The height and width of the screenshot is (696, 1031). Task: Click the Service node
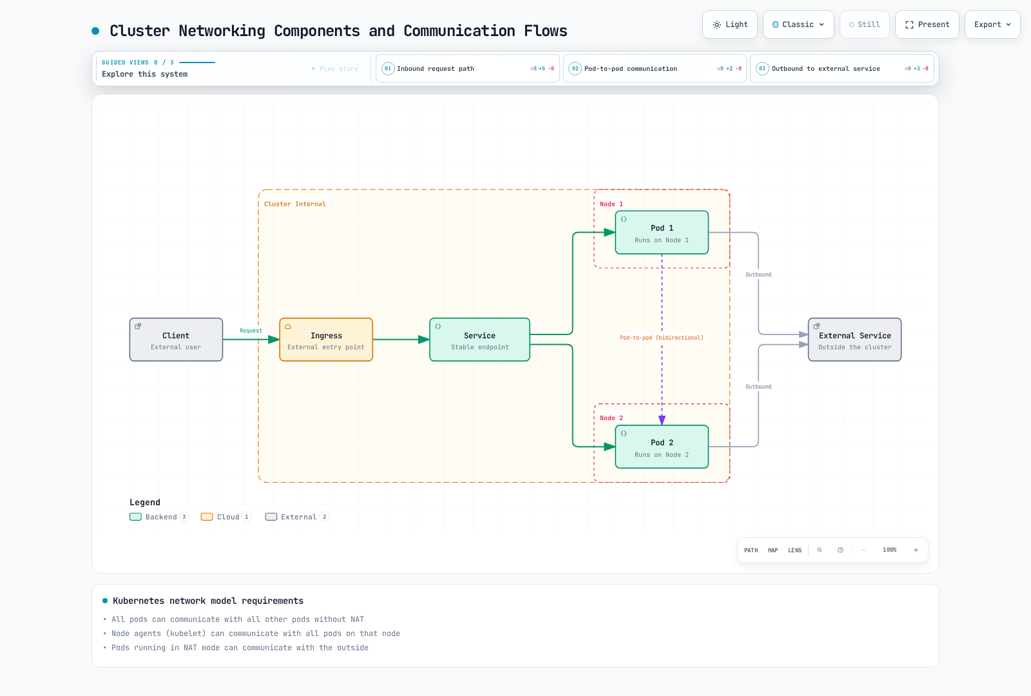point(479,340)
